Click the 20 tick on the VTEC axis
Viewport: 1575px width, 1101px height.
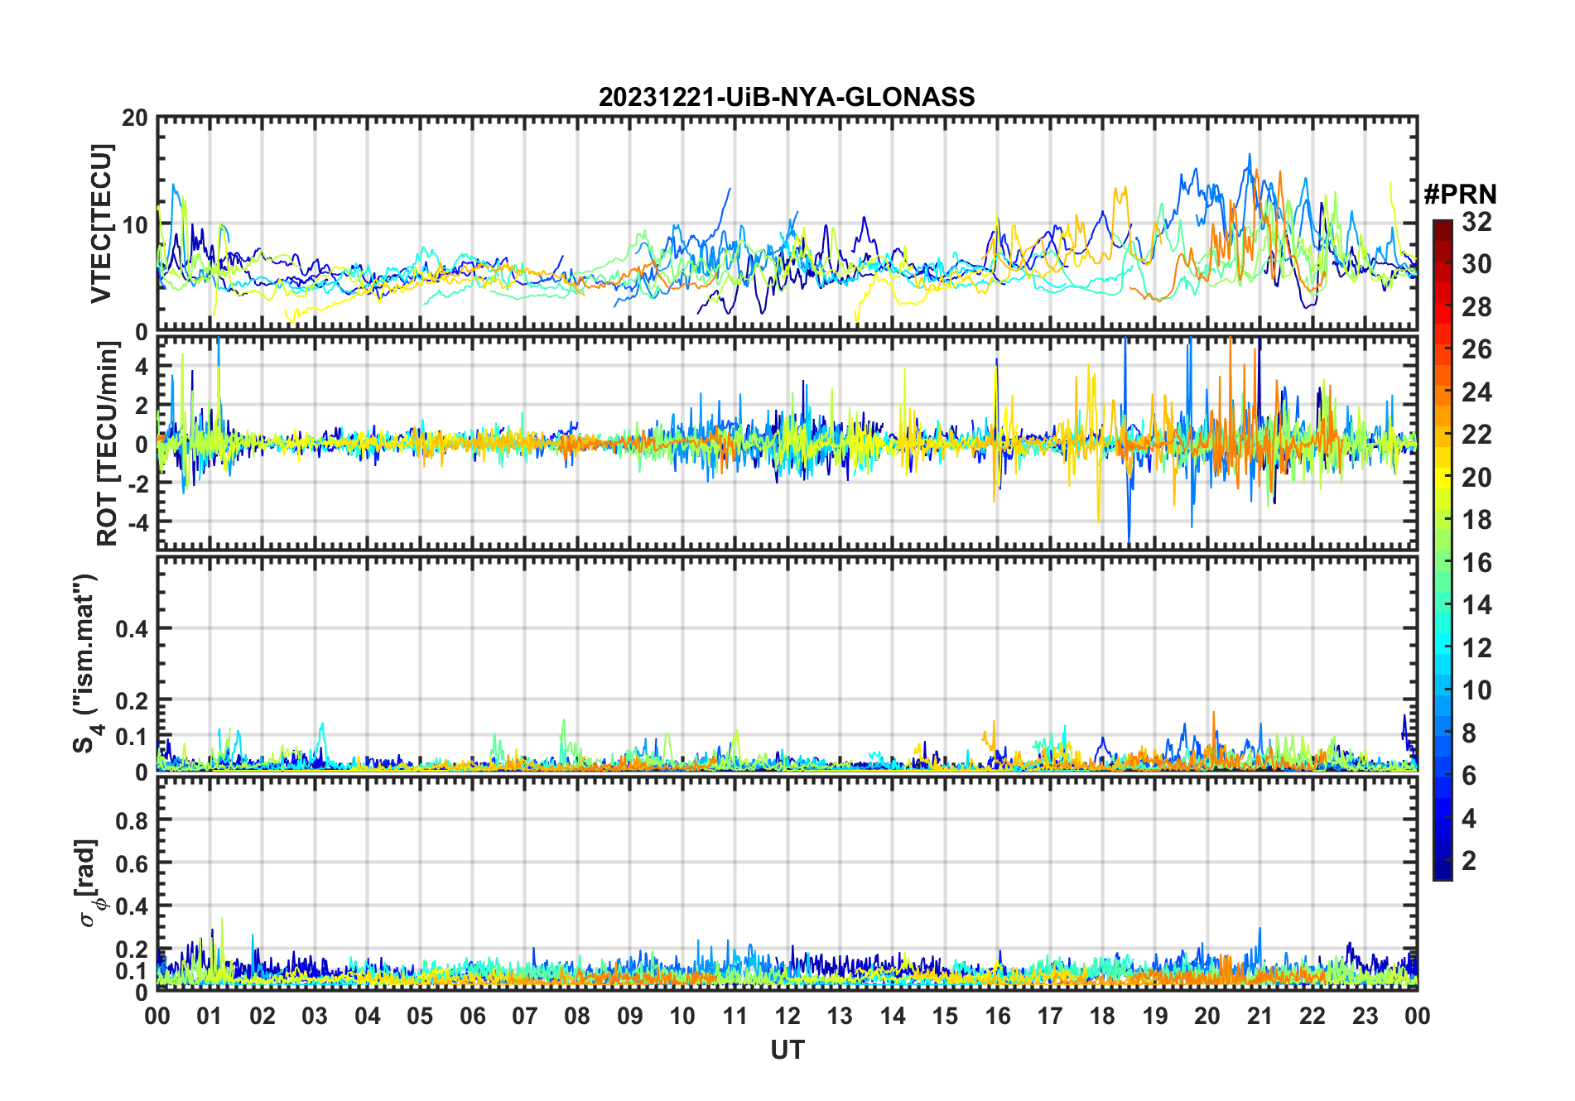coord(135,118)
